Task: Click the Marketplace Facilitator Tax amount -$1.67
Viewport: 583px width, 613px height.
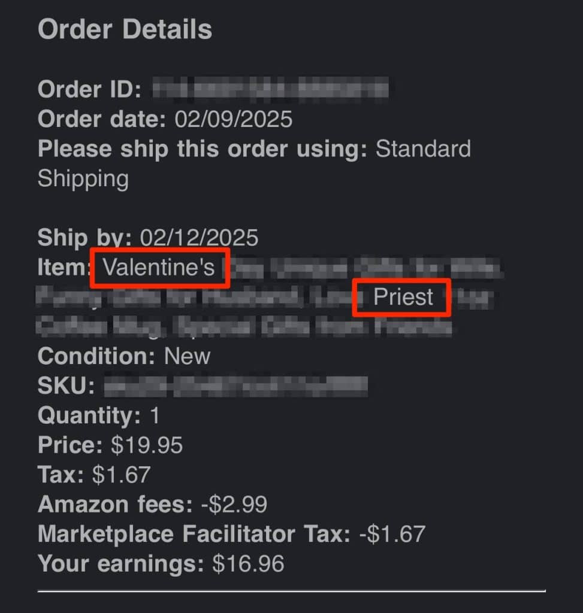Action: click(x=392, y=534)
